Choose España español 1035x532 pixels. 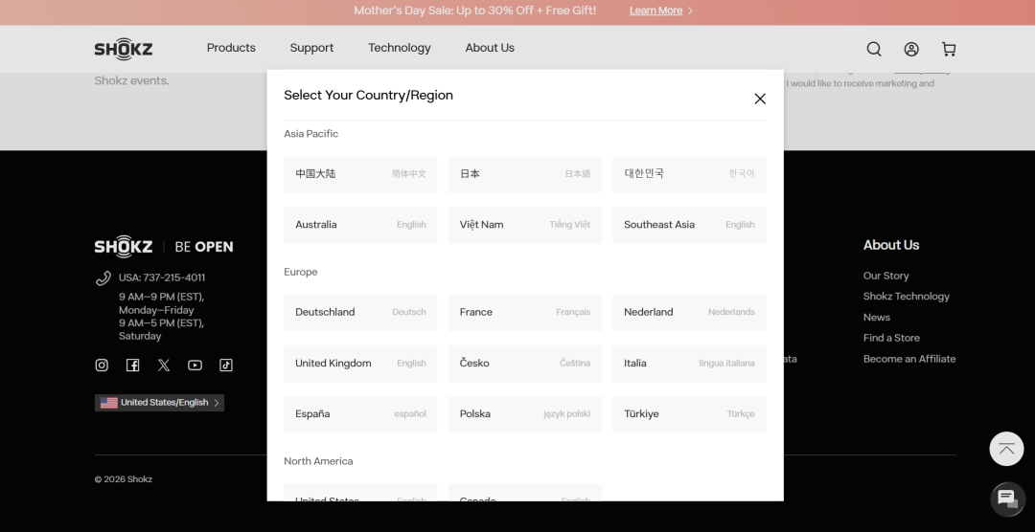tap(360, 414)
